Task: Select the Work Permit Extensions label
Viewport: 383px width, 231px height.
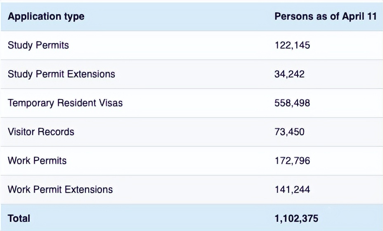Action: click(x=60, y=189)
